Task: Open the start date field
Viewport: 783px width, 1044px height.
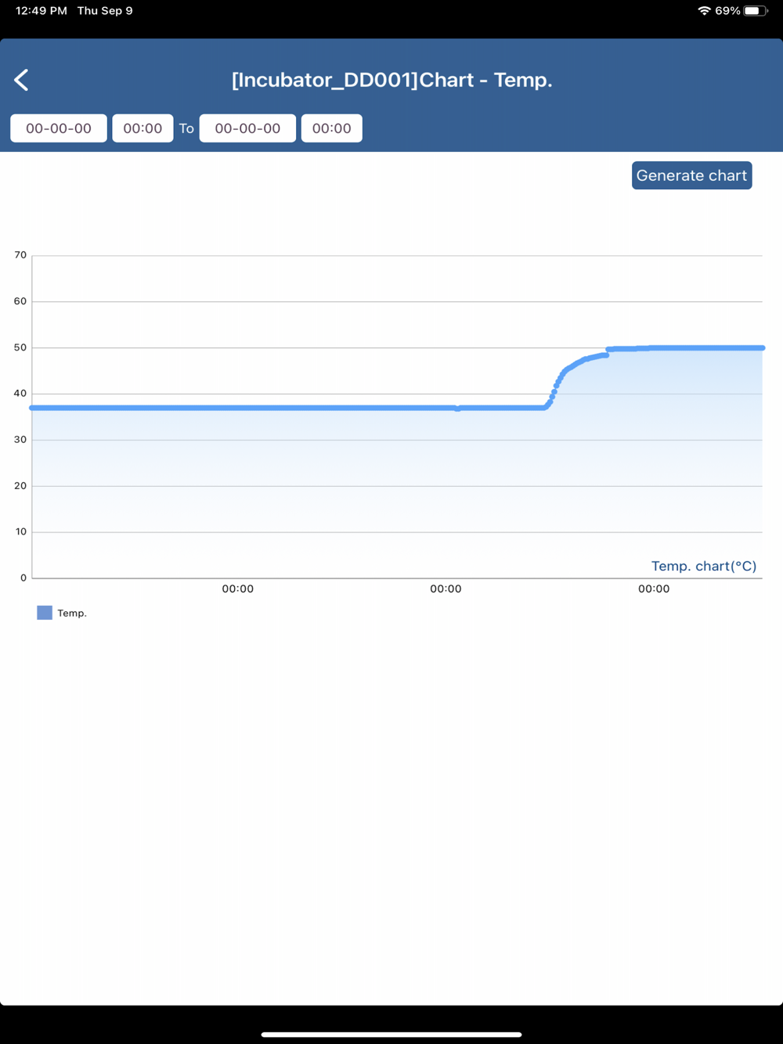Action: [x=59, y=128]
